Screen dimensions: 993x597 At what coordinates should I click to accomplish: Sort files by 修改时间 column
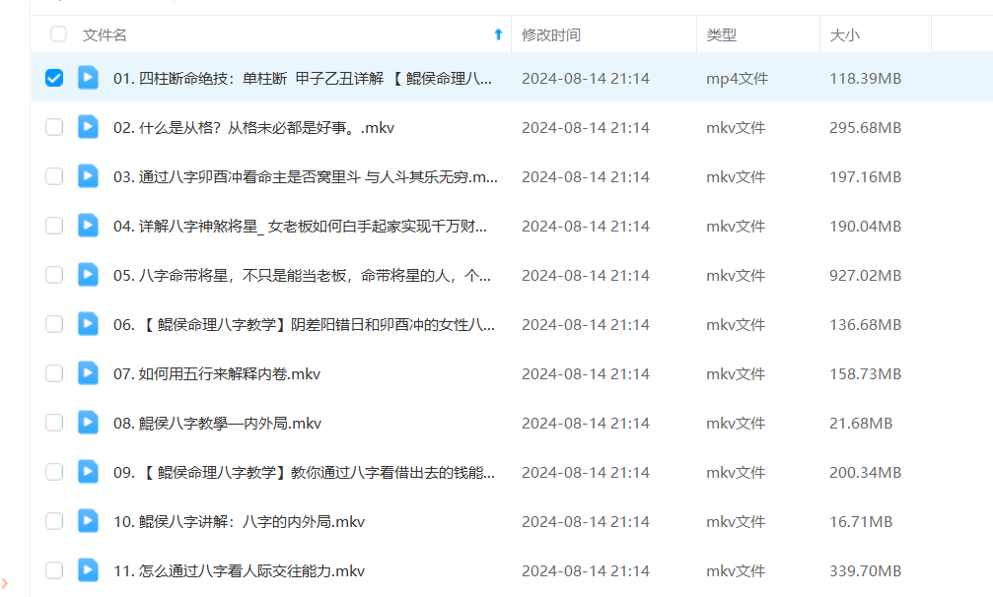(x=550, y=34)
